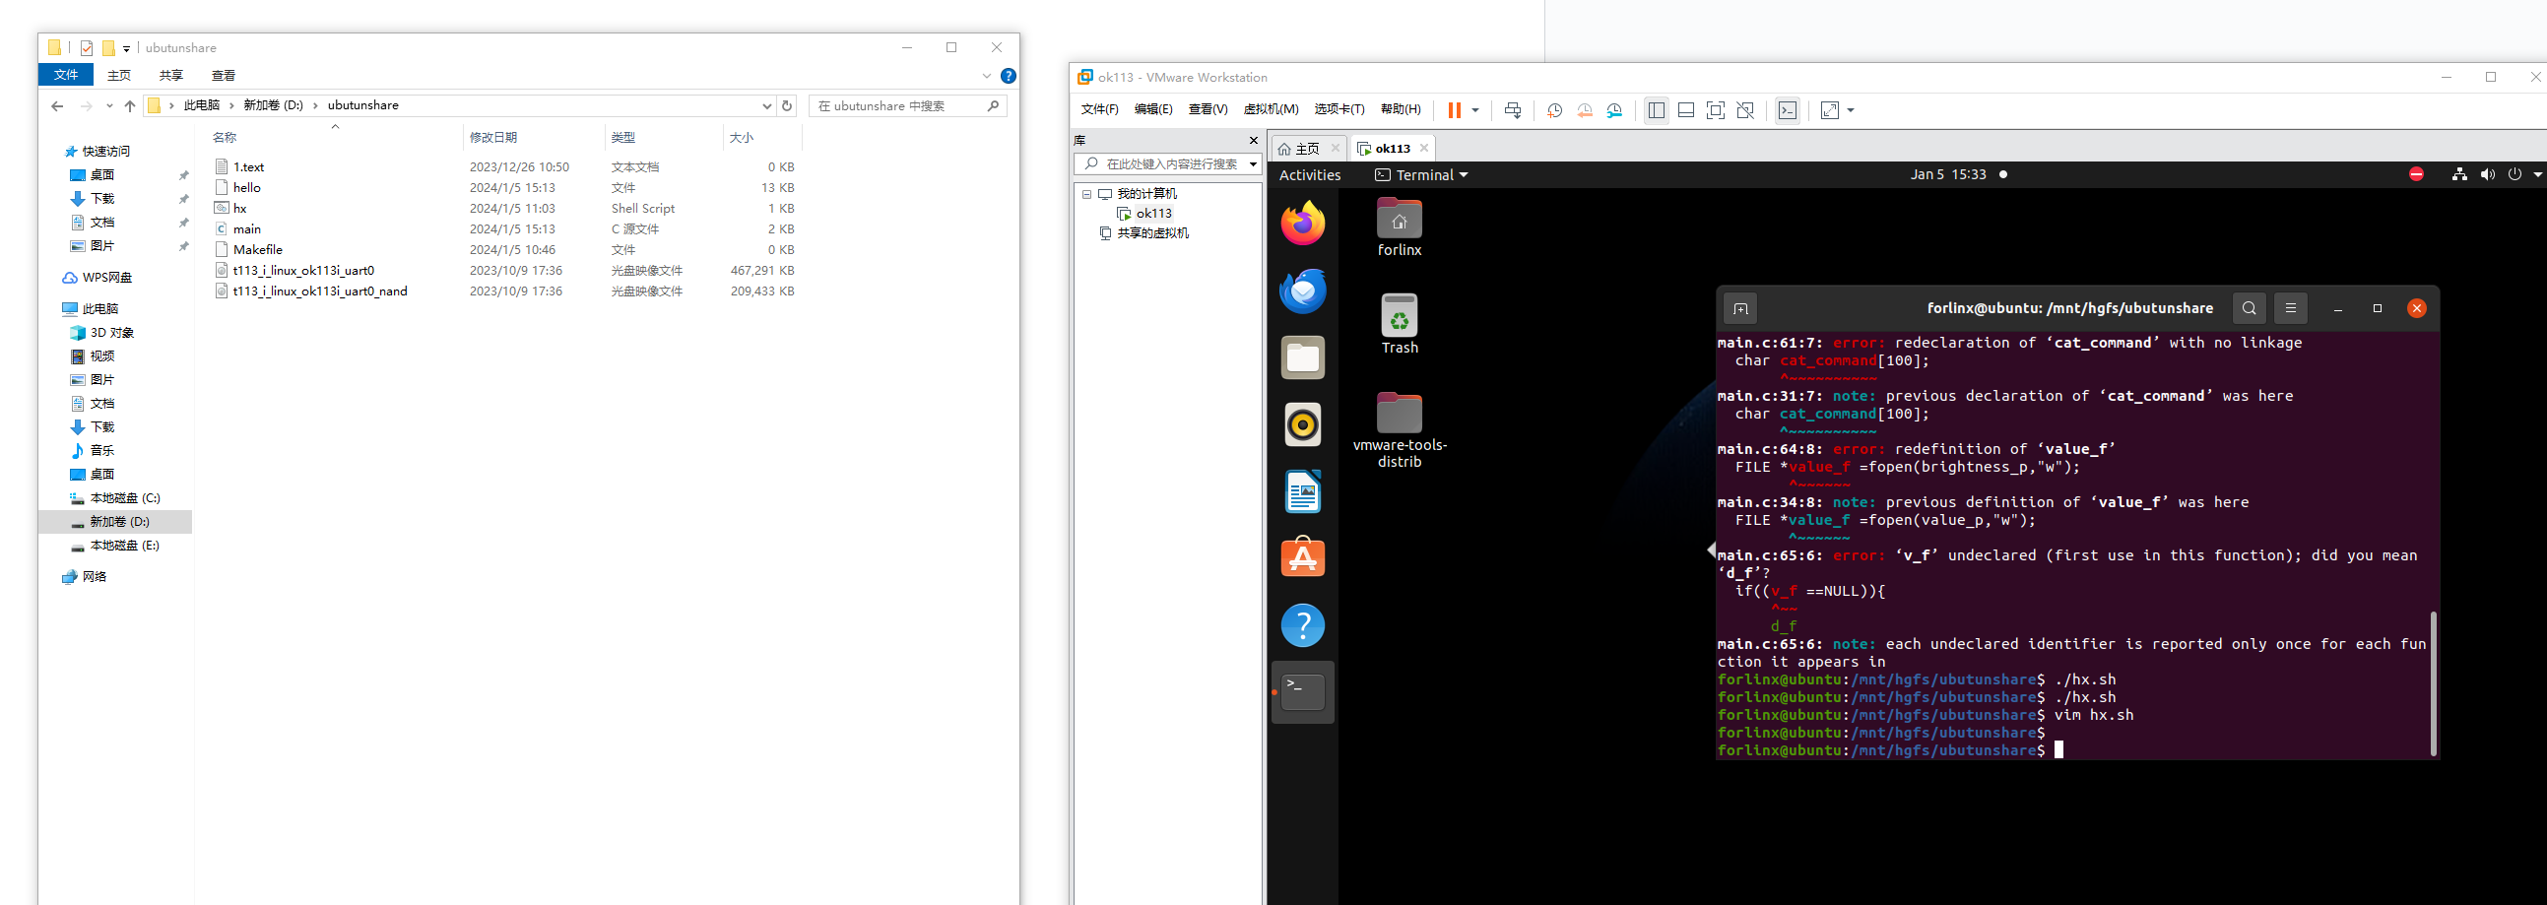This screenshot has width=2547, height=905.
Task: Click the clock Jan 5 15:33
Action: click(x=1948, y=175)
